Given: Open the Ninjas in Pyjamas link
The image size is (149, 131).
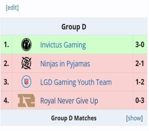Looking at the screenshot, I should click(65, 64).
